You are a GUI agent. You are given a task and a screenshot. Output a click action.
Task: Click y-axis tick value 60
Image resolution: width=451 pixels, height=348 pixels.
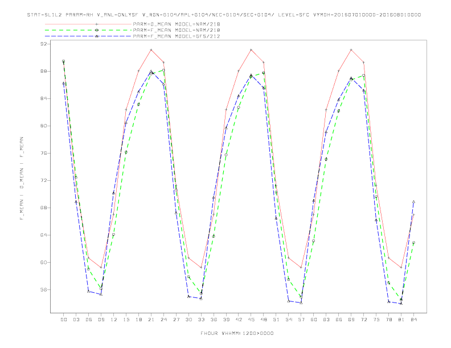(x=45, y=262)
